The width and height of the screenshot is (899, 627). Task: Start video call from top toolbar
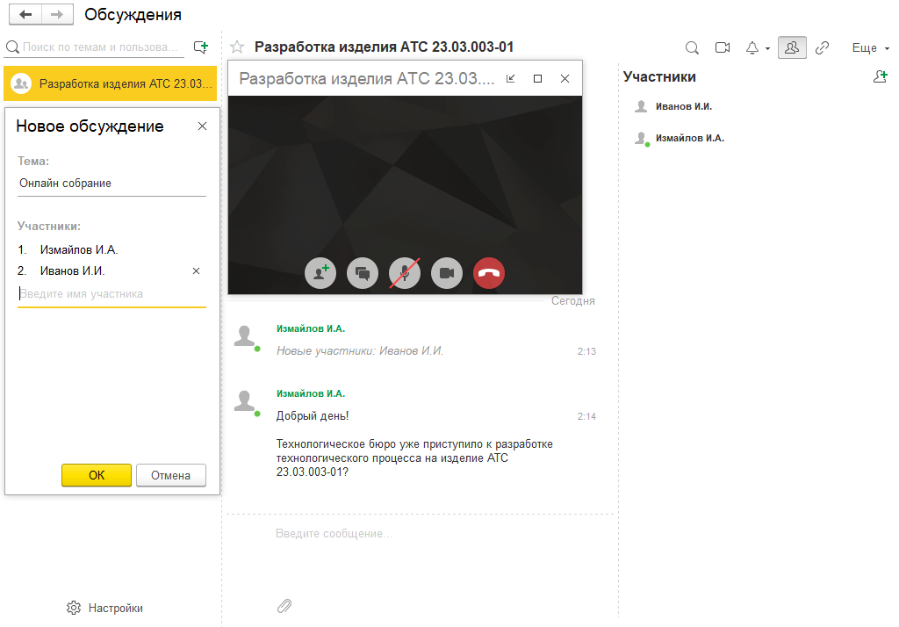click(723, 47)
